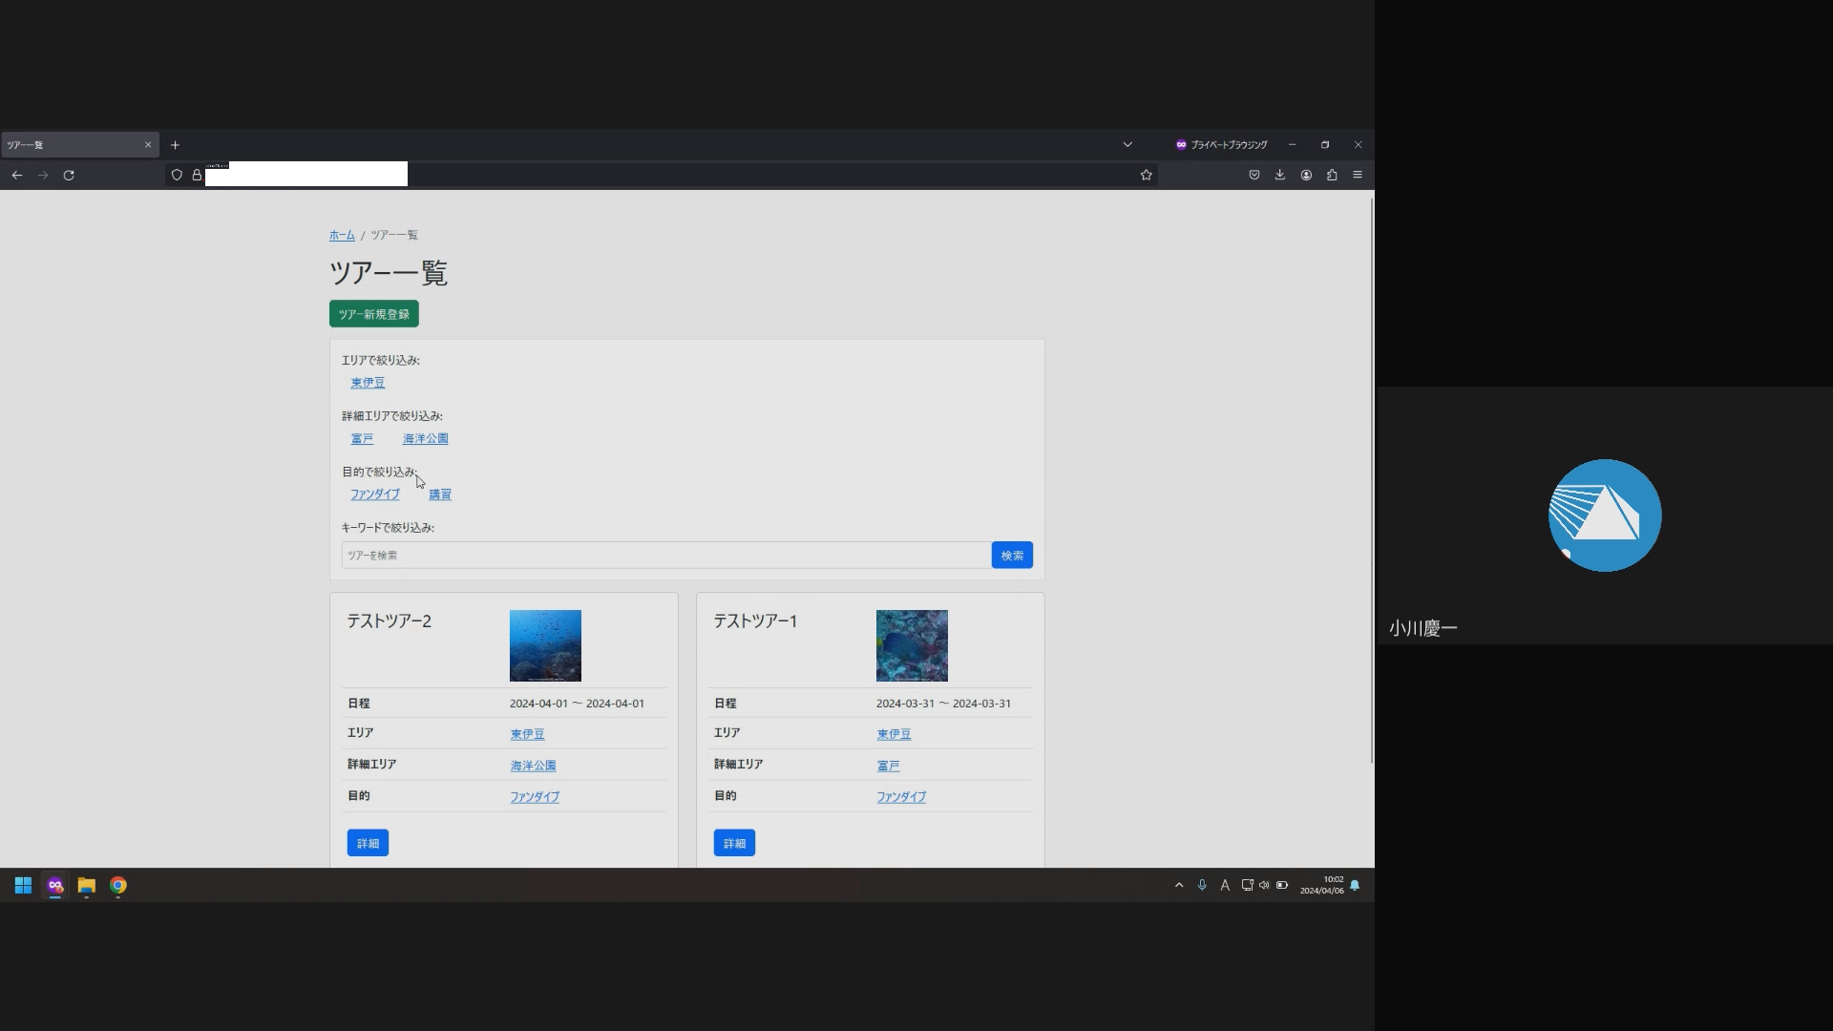
Task: Click the テストツアー2 thumbnail image
Action: 545,646
